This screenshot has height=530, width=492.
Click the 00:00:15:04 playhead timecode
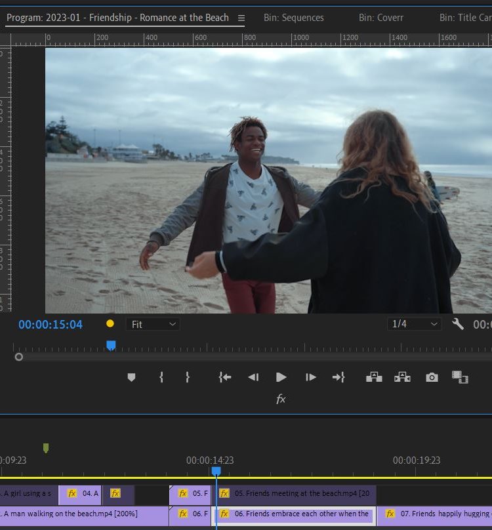click(x=51, y=325)
